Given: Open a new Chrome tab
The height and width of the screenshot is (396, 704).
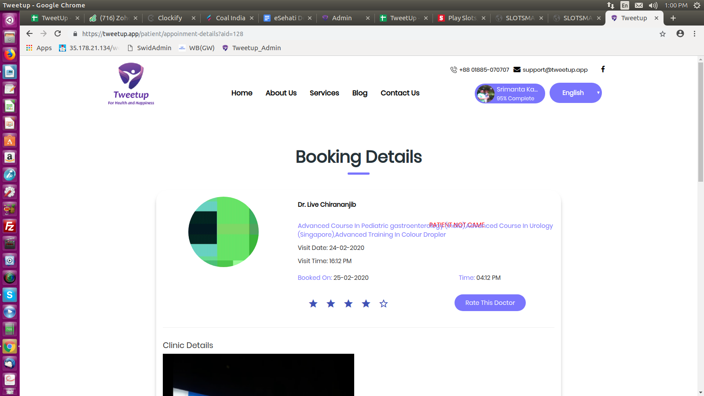Looking at the screenshot, I should (x=673, y=18).
